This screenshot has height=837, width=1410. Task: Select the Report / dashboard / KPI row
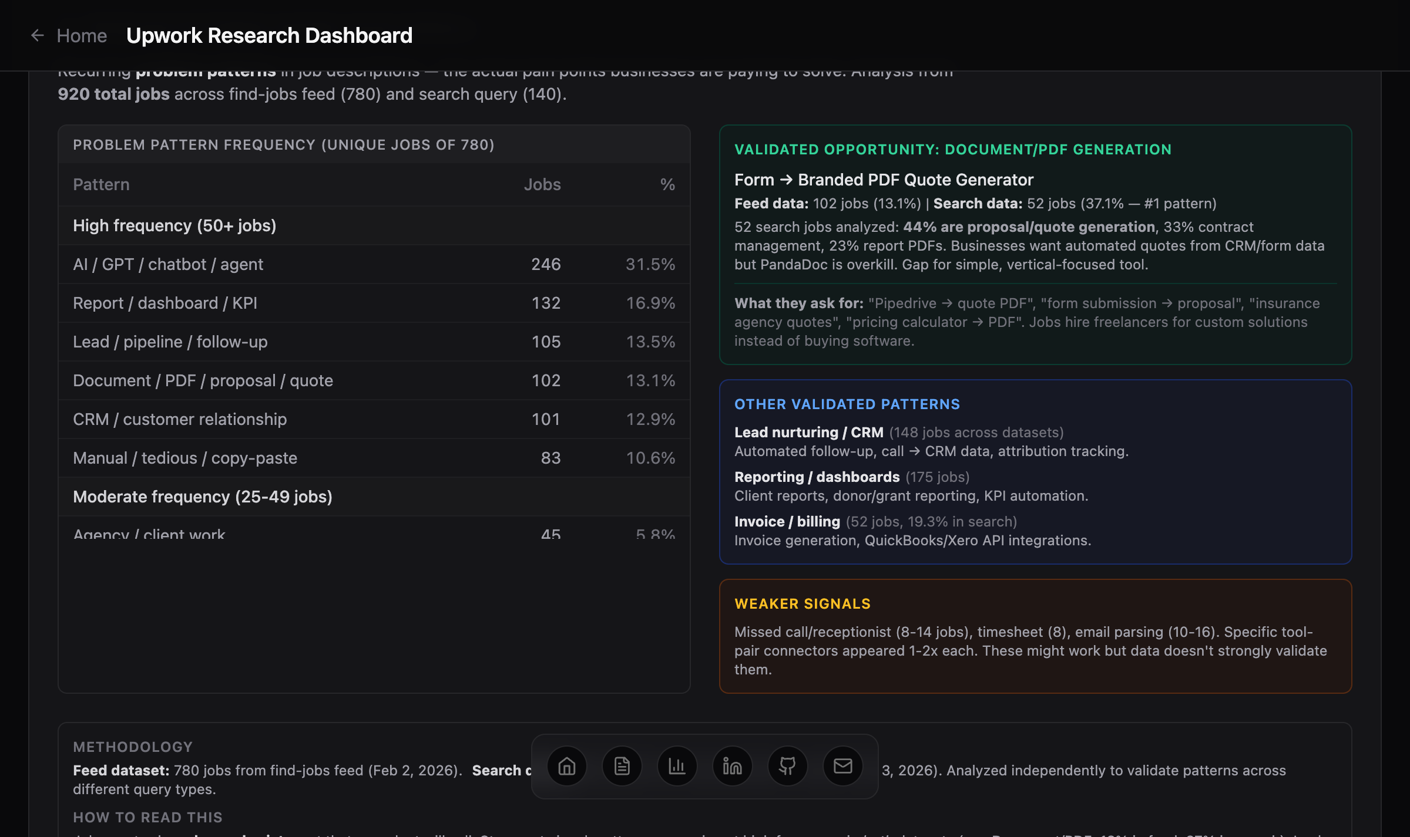pyautogui.click(x=165, y=303)
